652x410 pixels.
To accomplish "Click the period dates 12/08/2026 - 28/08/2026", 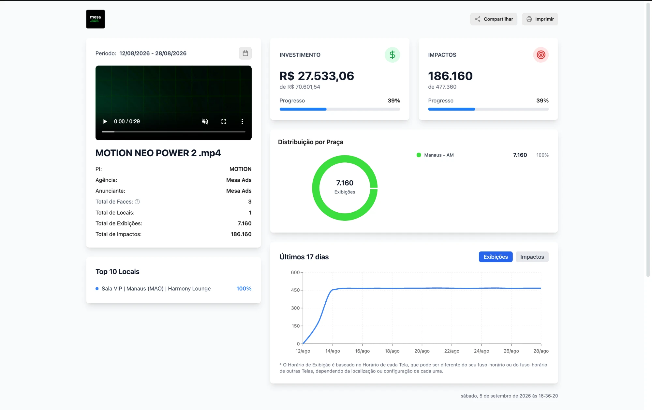I will coord(153,53).
